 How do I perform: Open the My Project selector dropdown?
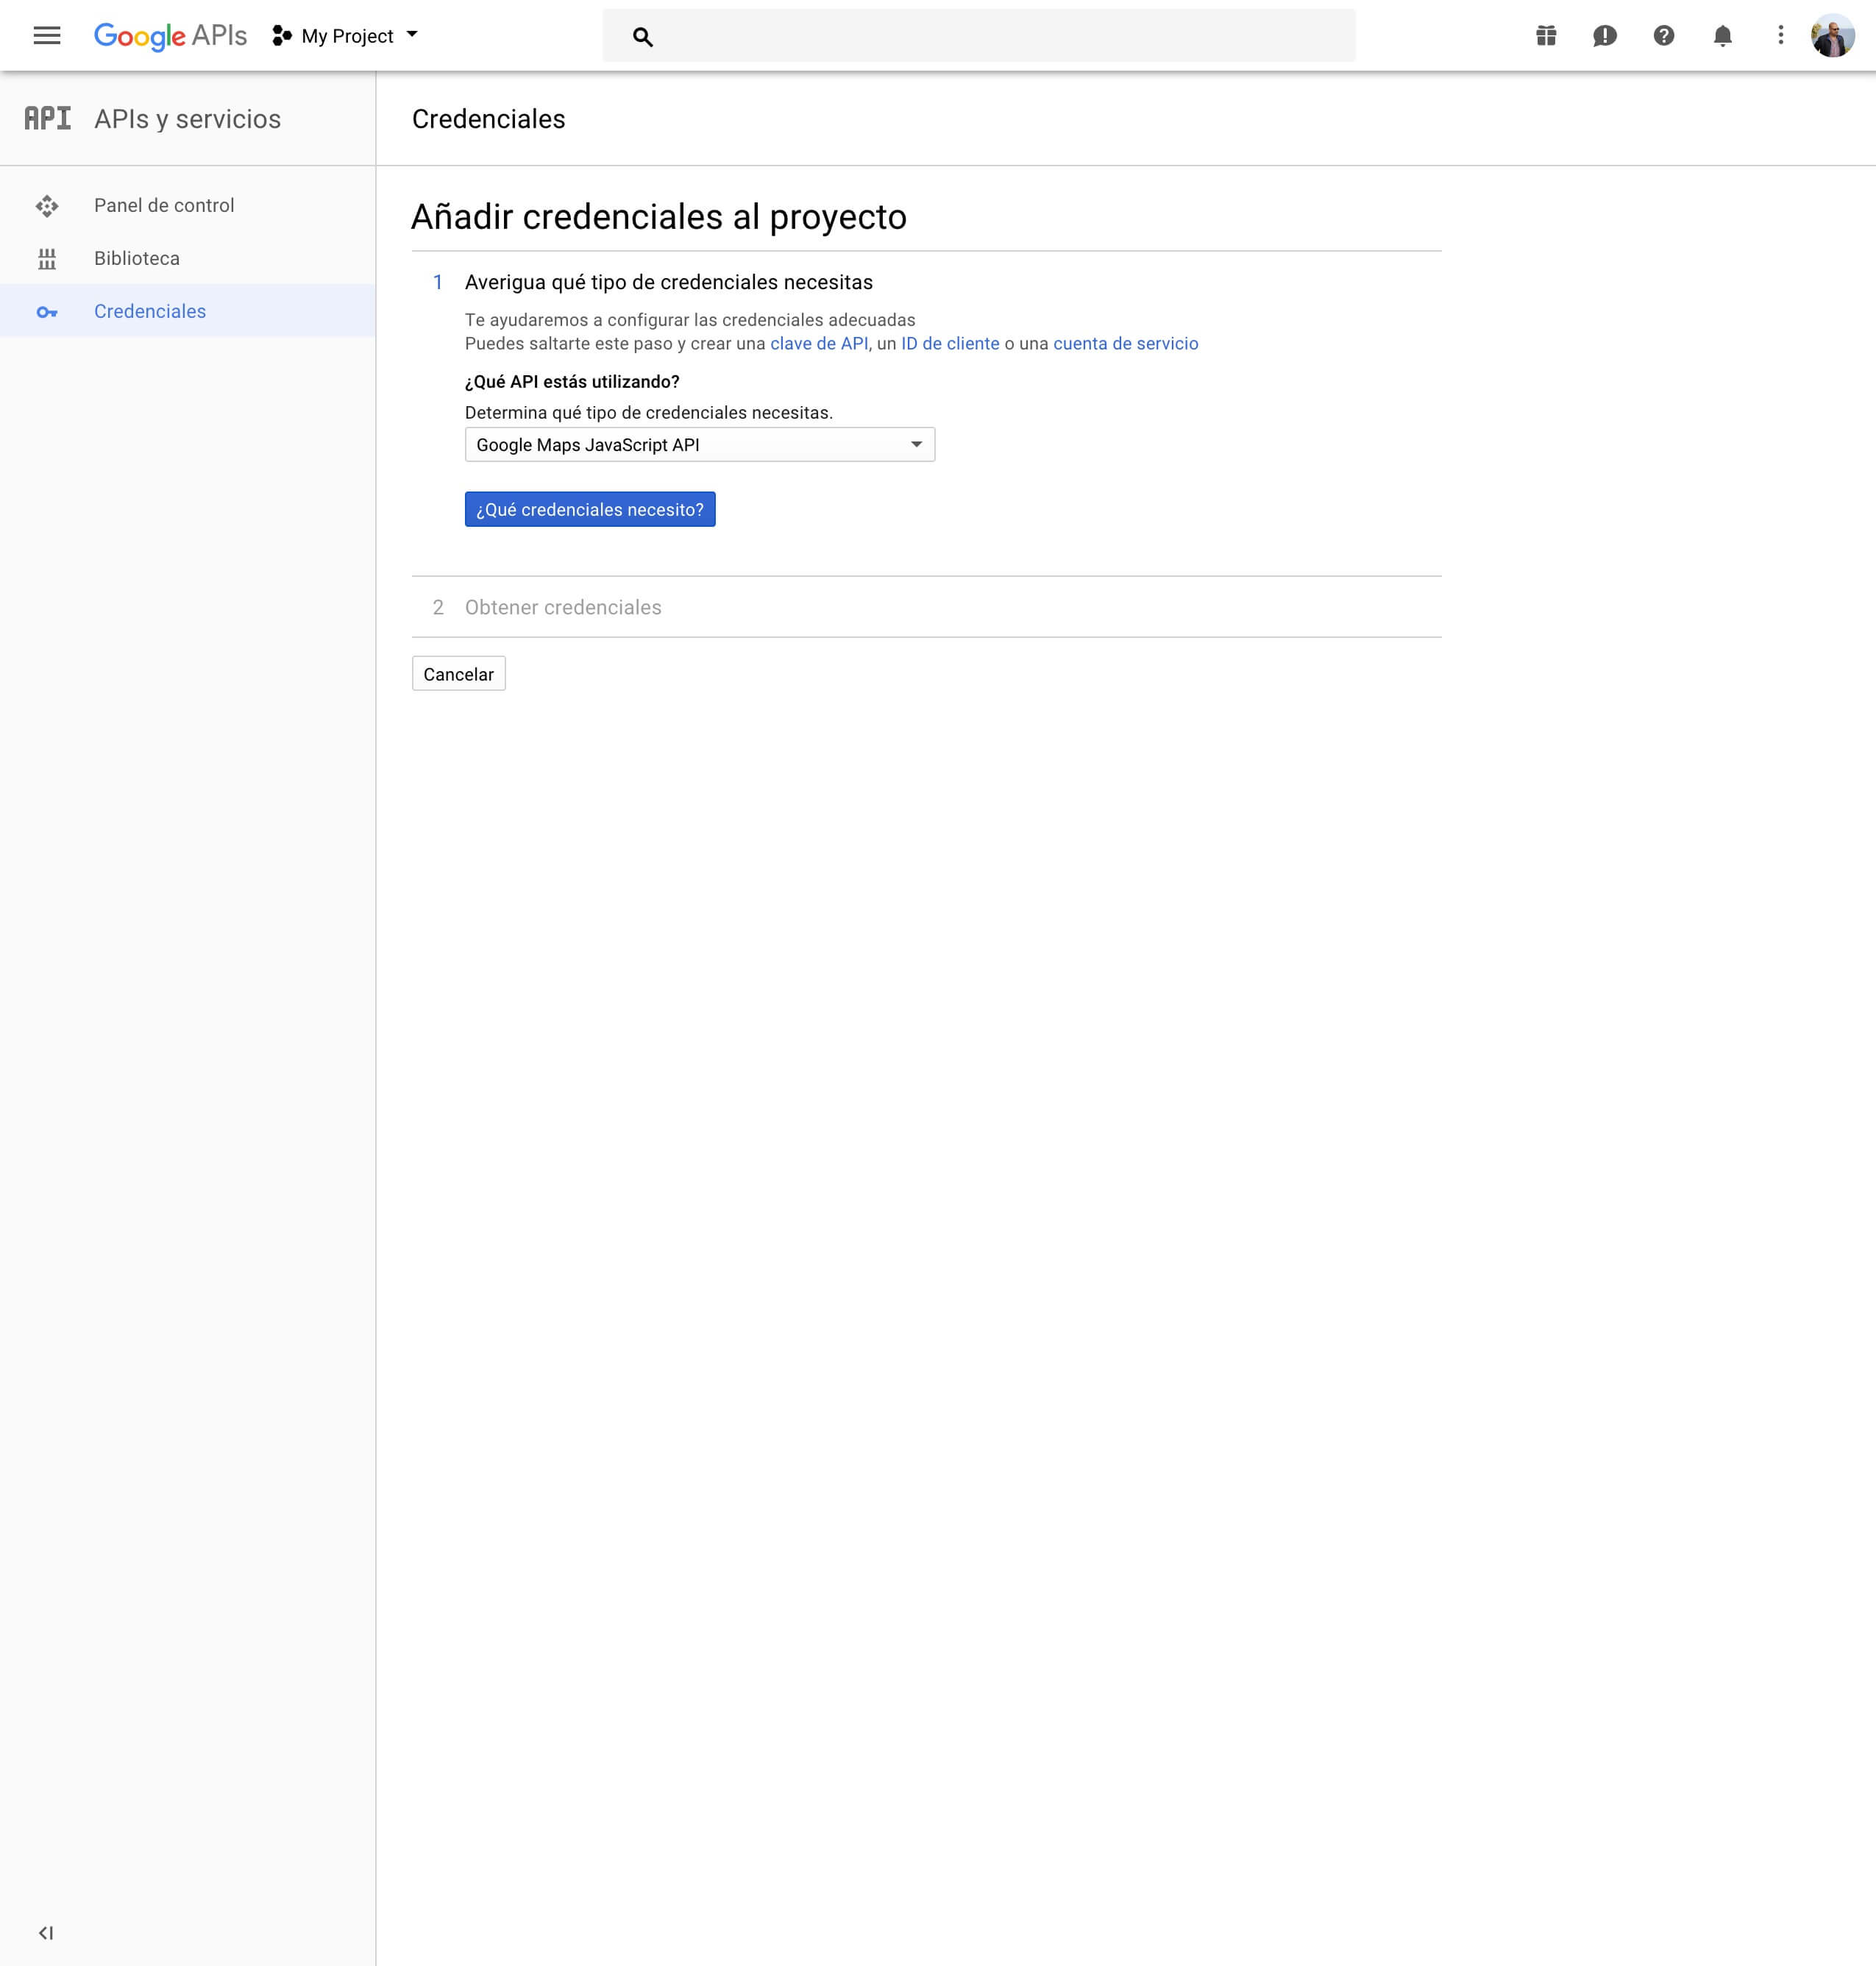tap(345, 36)
